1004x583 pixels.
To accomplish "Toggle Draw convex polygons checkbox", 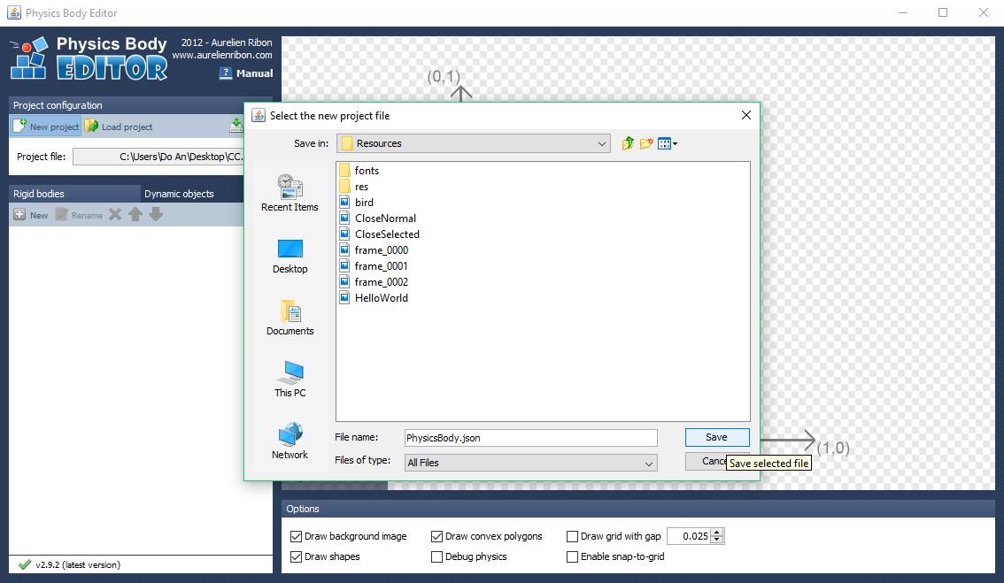I will click(x=436, y=536).
